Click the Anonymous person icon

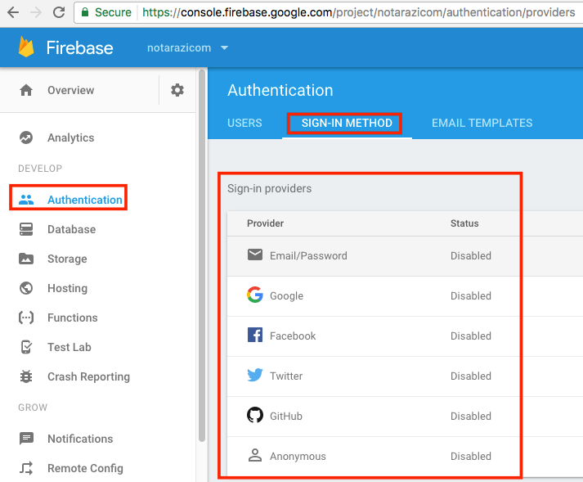coord(255,455)
